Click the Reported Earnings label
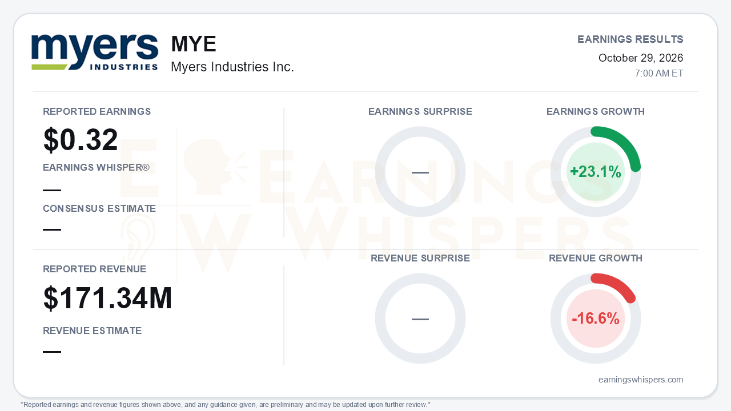Screen dimensions: 731x411 97,111
